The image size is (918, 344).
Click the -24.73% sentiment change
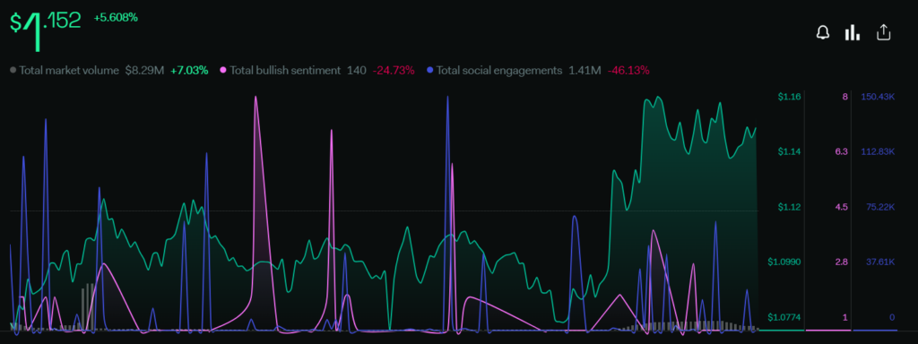coord(394,70)
